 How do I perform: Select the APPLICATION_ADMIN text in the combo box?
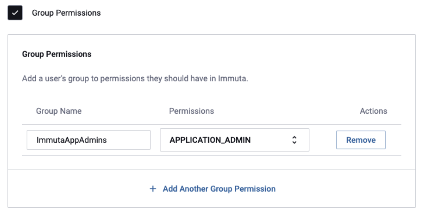pos(210,140)
